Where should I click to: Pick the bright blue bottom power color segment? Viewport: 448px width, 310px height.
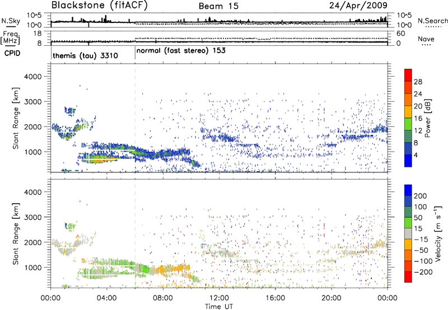408,161
